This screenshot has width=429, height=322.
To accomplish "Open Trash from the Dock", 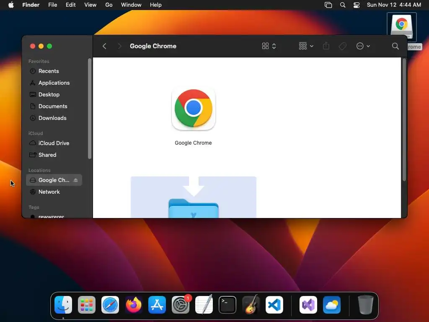I will tap(365, 305).
